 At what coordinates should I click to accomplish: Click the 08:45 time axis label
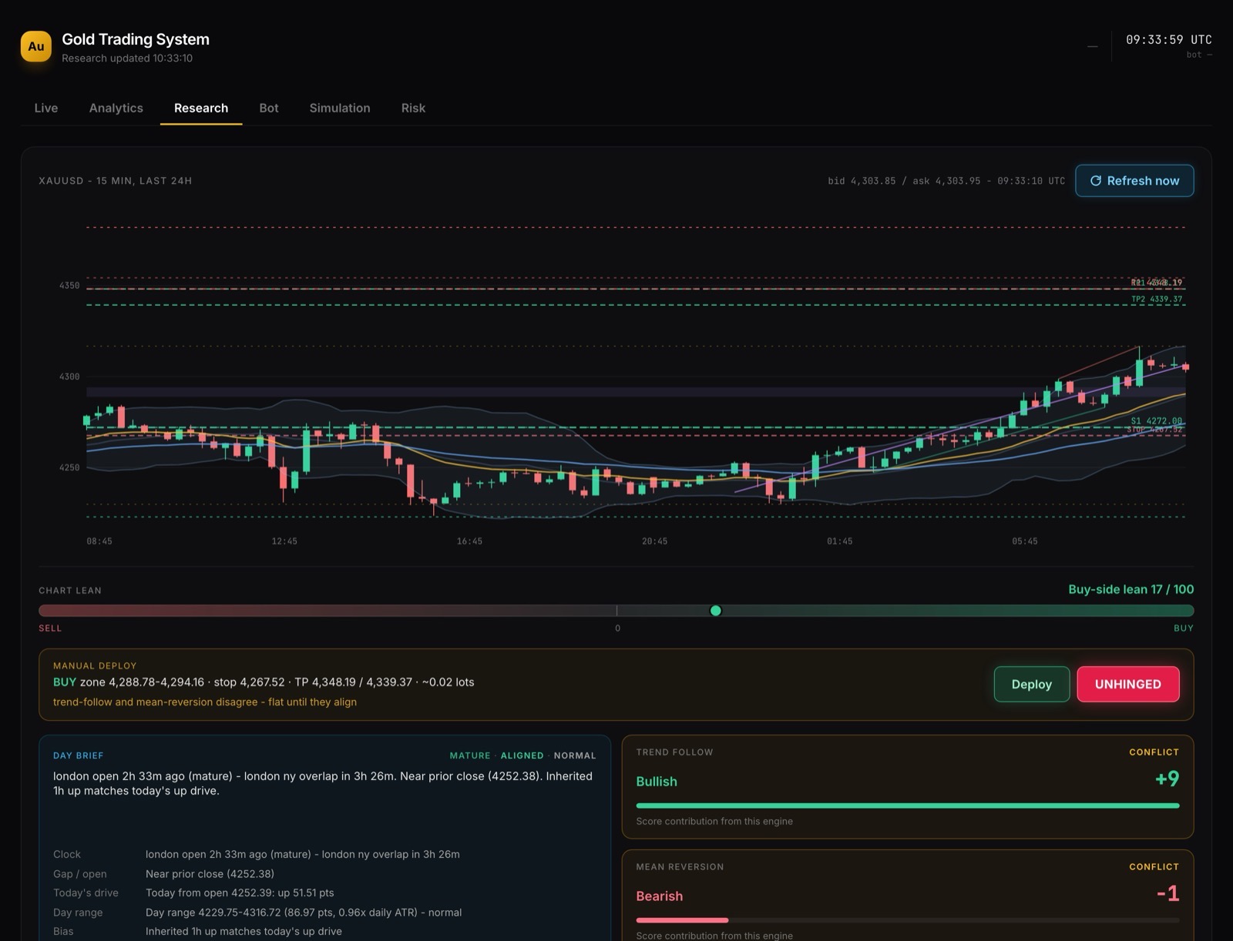99,541
